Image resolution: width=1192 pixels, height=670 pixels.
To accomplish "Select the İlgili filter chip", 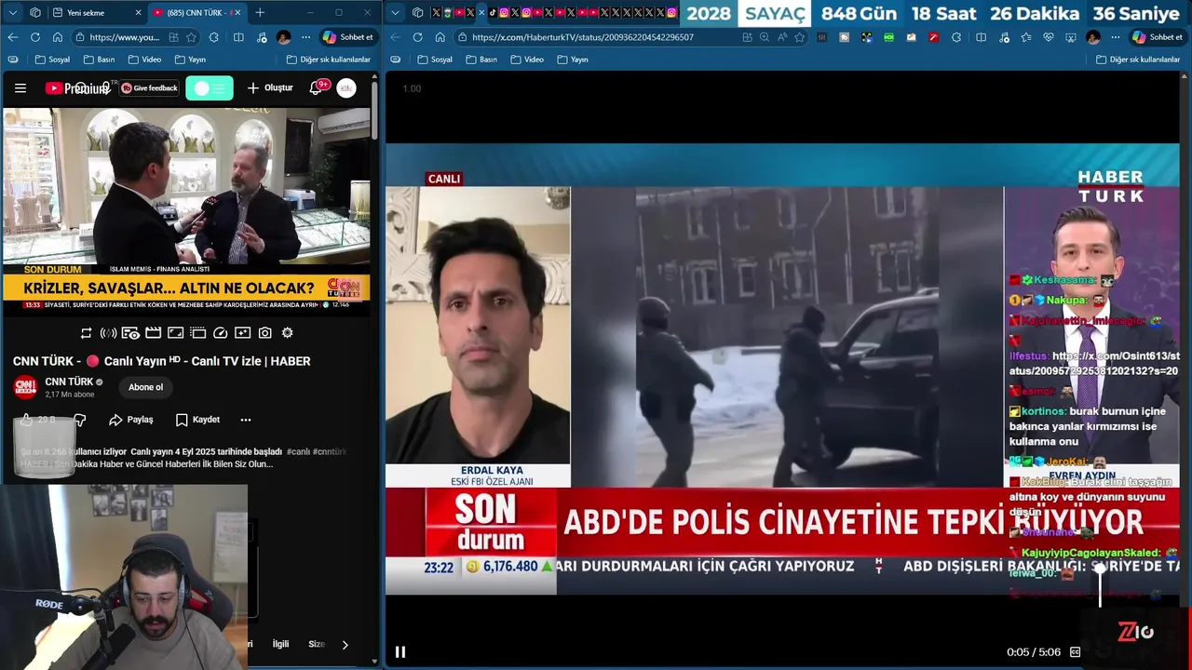I will 280,644.
